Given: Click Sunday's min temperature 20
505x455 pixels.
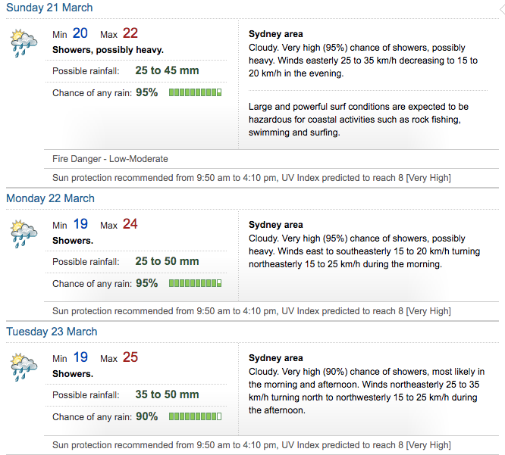Looking at the screenshot, I should [x=80, y=33].
